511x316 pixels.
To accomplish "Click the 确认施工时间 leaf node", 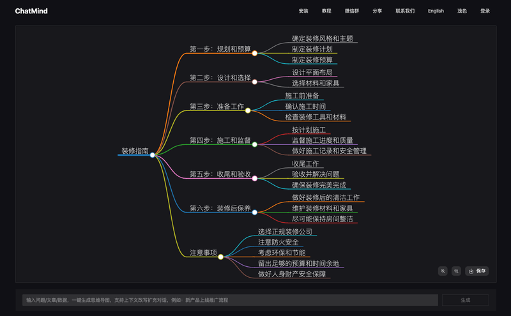I will tap(305, 106).
